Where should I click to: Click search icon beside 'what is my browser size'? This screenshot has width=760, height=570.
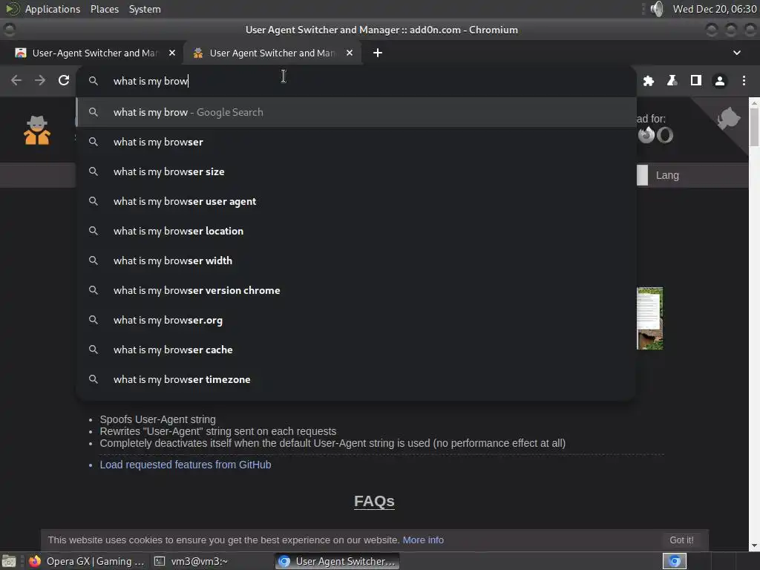point(94,171)
